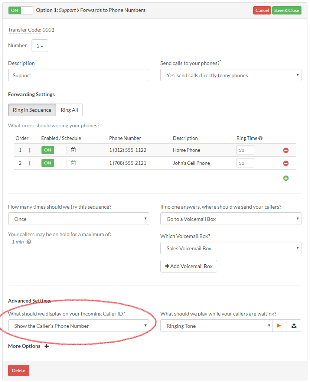The width and height of the screenshot is (310, 382).
Task: Click the Add Voicemail Box button
Action: pos(189,266)
